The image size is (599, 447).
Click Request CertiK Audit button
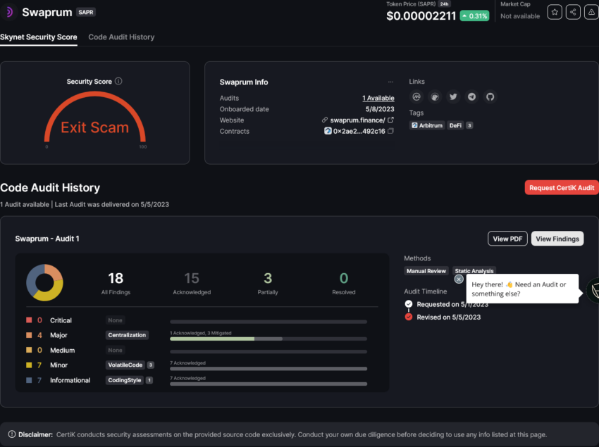(x=562, y=188)
